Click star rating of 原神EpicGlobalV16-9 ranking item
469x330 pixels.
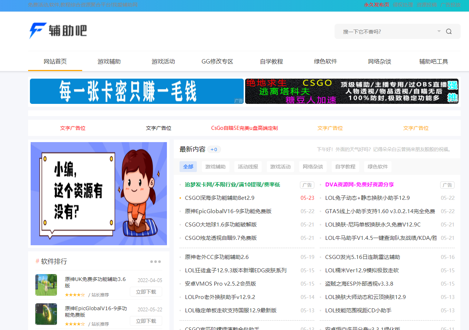click(75, 324)
